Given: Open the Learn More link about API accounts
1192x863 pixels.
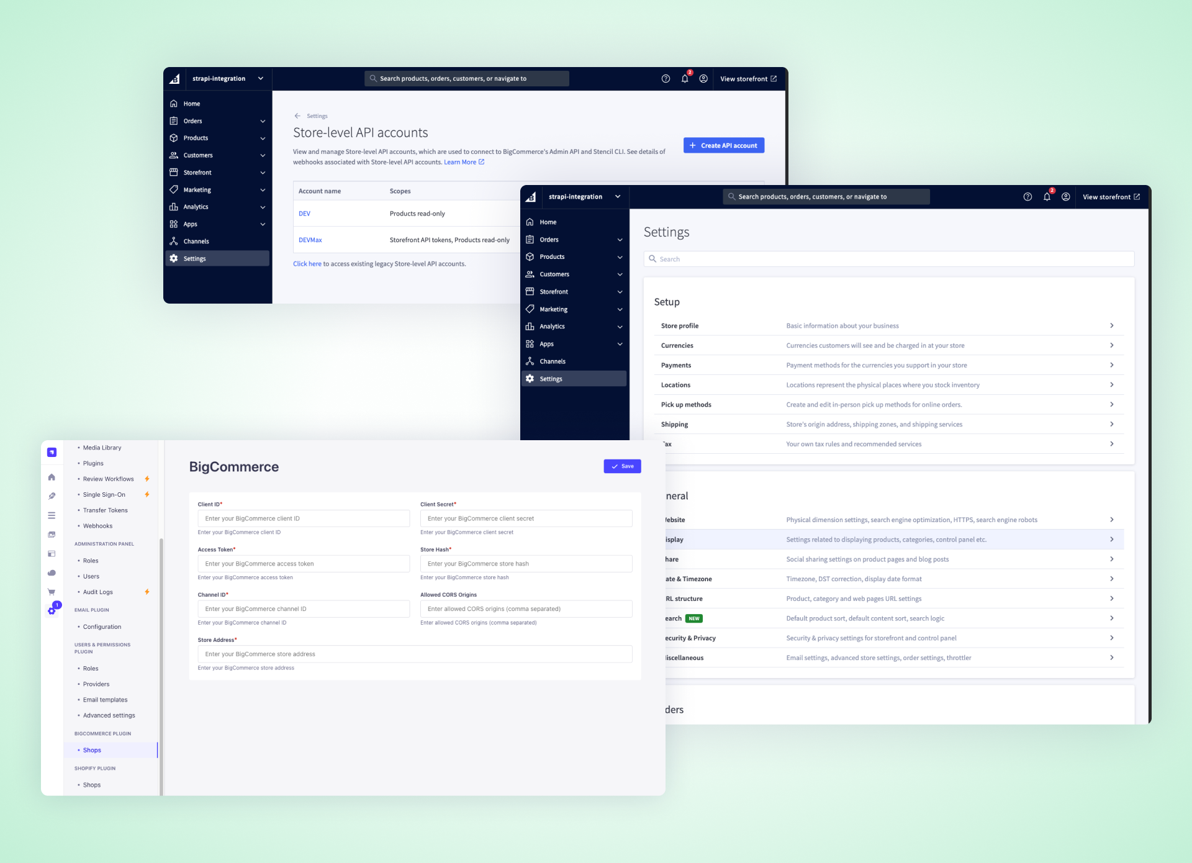Looking at the screenshot, I should coord(461,161).
